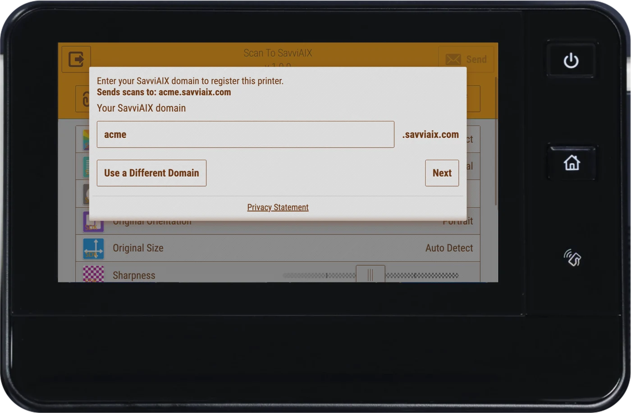Click the 'Your SavviAIX domain' label
631x413 pixels.
click(x=141, y=108)
